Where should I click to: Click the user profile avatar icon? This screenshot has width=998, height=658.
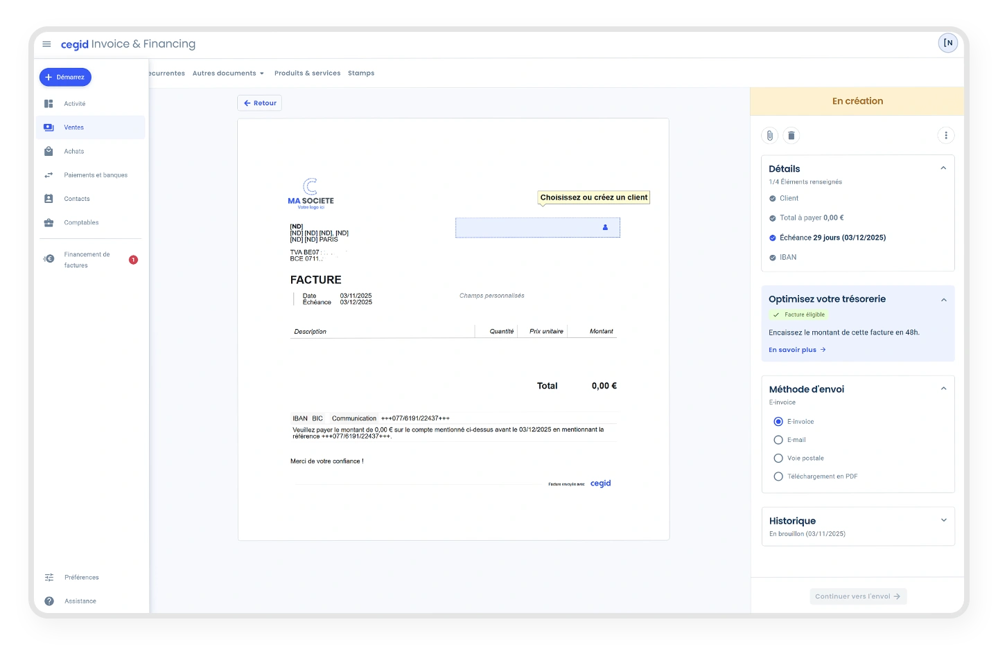(x=947, y=43)
